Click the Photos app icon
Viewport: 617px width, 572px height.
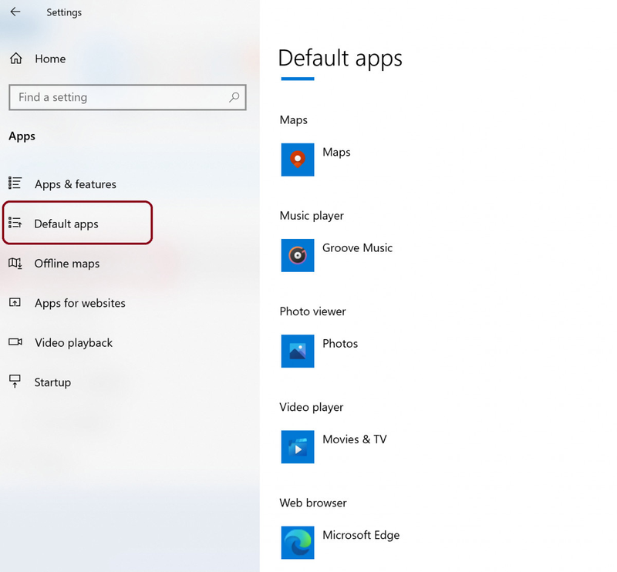pos(298,351)
